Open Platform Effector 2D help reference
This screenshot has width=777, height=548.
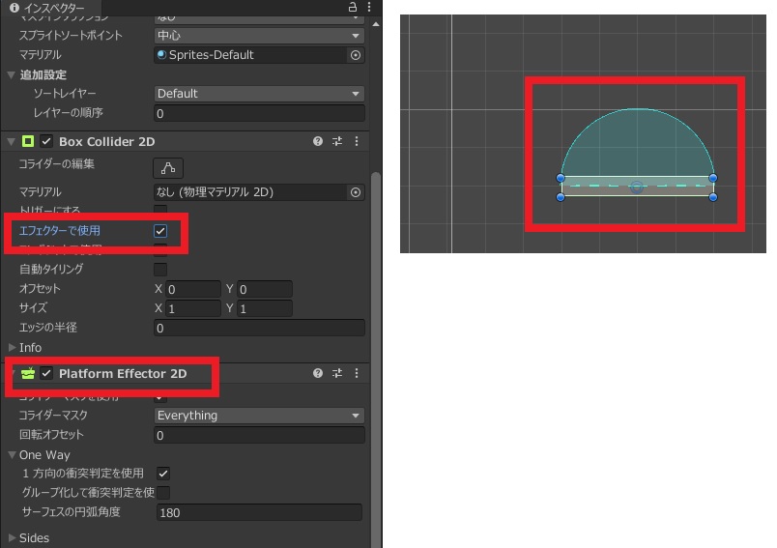(x=318, y=374)
